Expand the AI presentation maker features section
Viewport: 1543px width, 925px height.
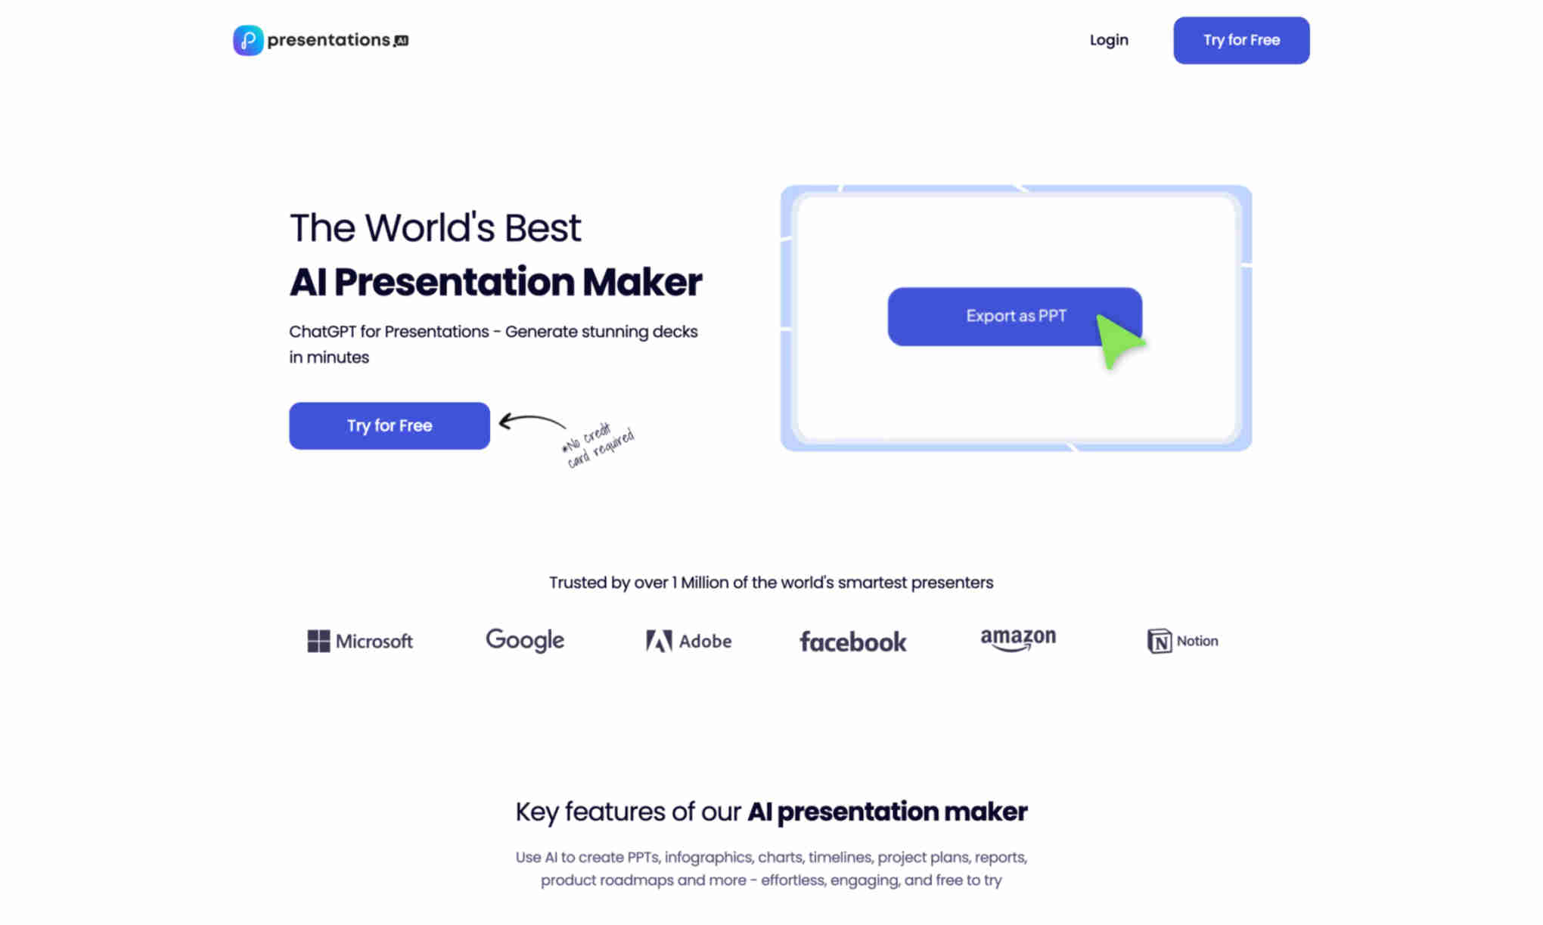pyautogui.click(x=771, y=812)
